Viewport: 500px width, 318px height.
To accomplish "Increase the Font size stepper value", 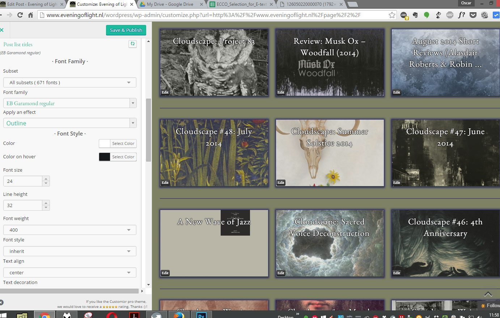I will [46, 179].
